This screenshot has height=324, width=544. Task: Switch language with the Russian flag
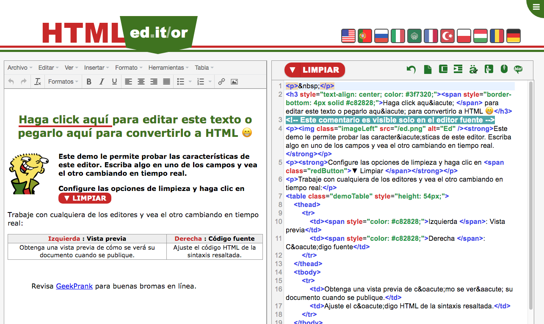click(381, 36)
